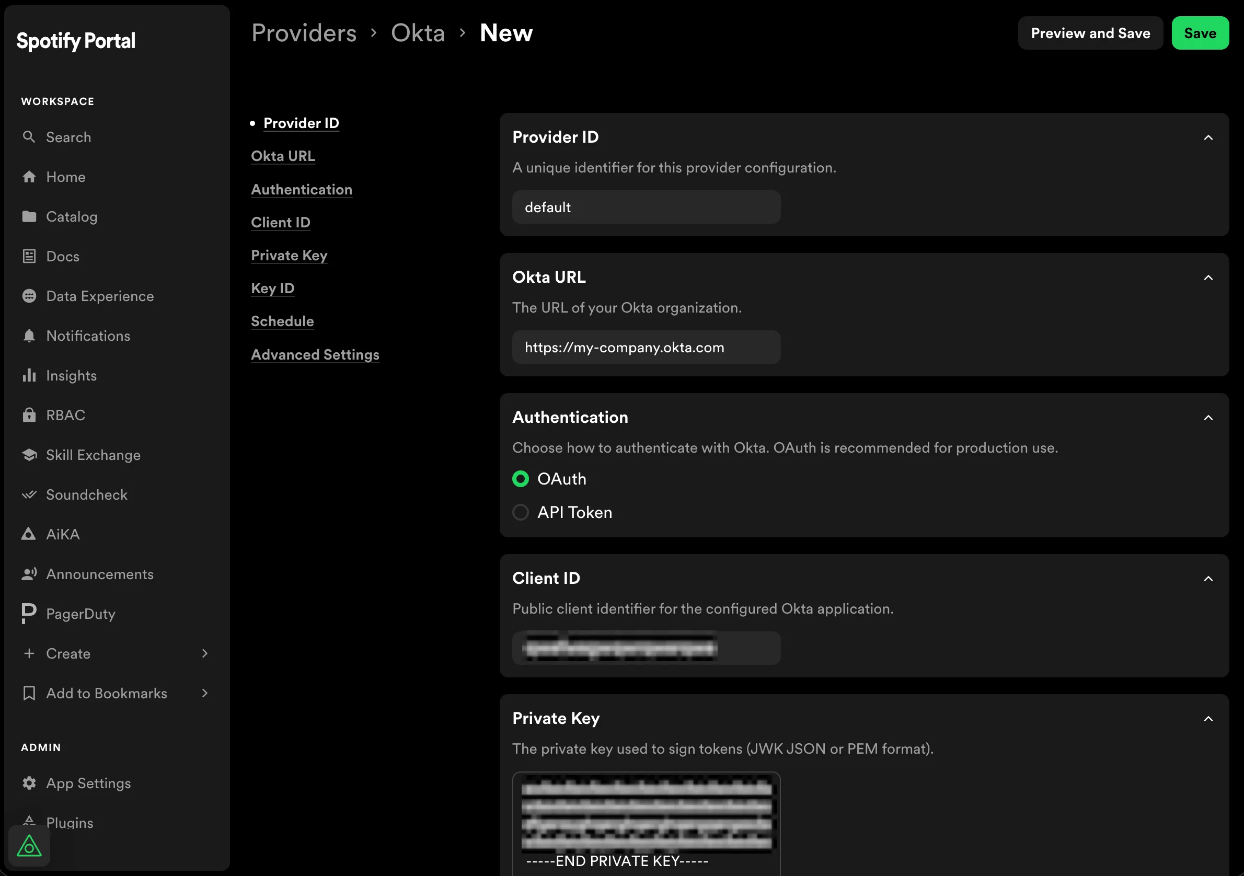Click the Create plus icon
This screenshot has width=1244, height=876.
point(29,653)
